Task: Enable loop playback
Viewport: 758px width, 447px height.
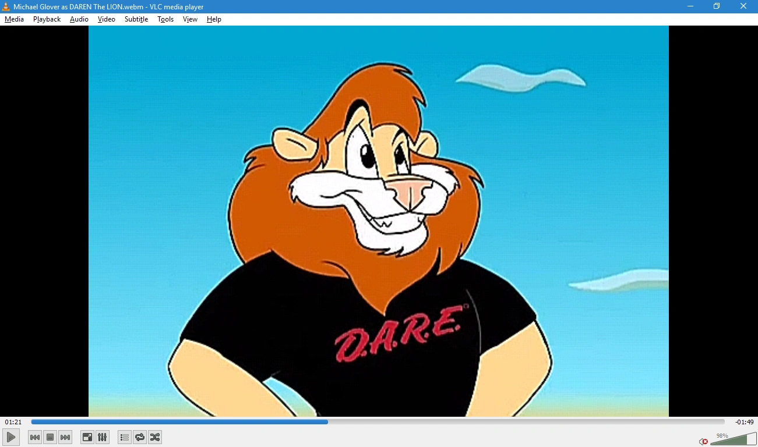Action: click(x=139, y=437)
